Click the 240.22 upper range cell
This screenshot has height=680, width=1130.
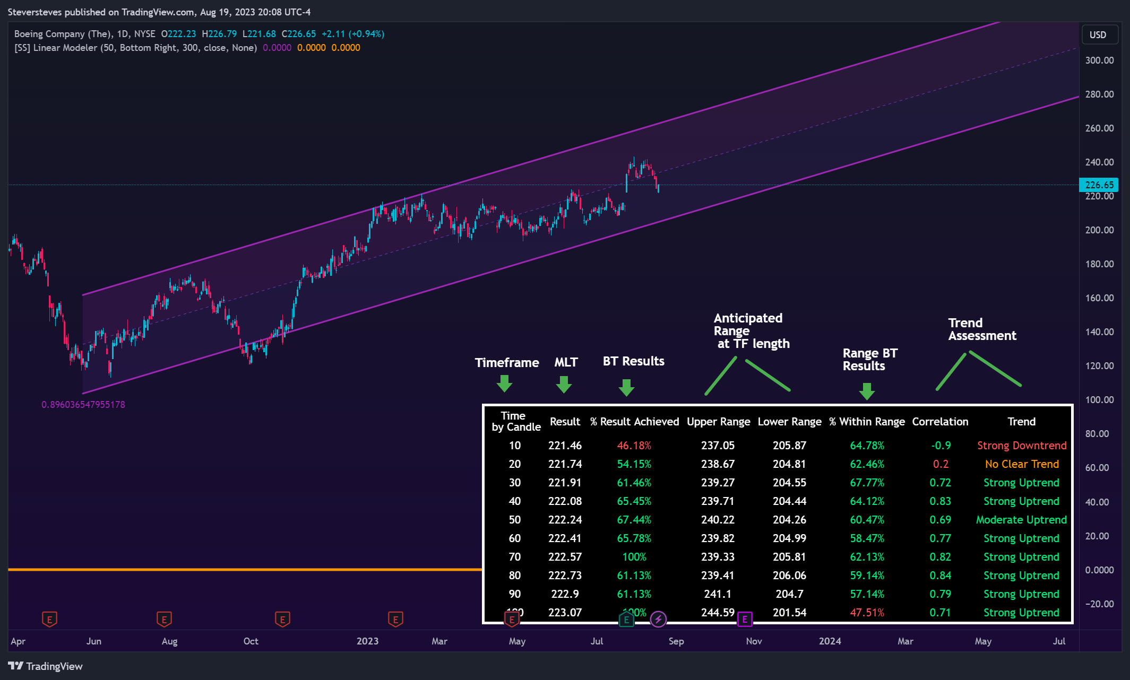coord(718,520)
